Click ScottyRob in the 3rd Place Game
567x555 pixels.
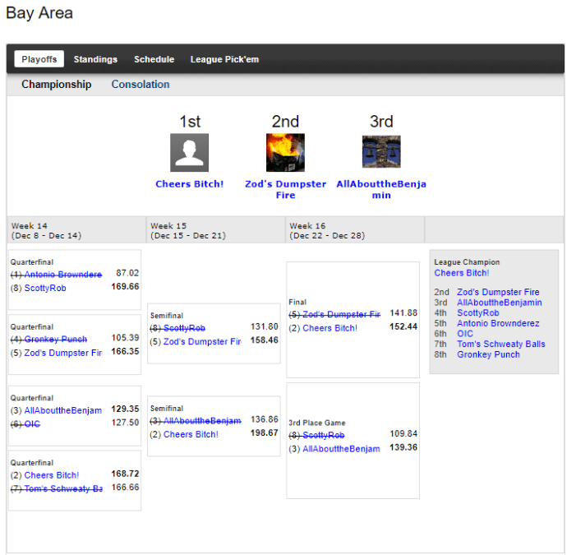point(323,435)
